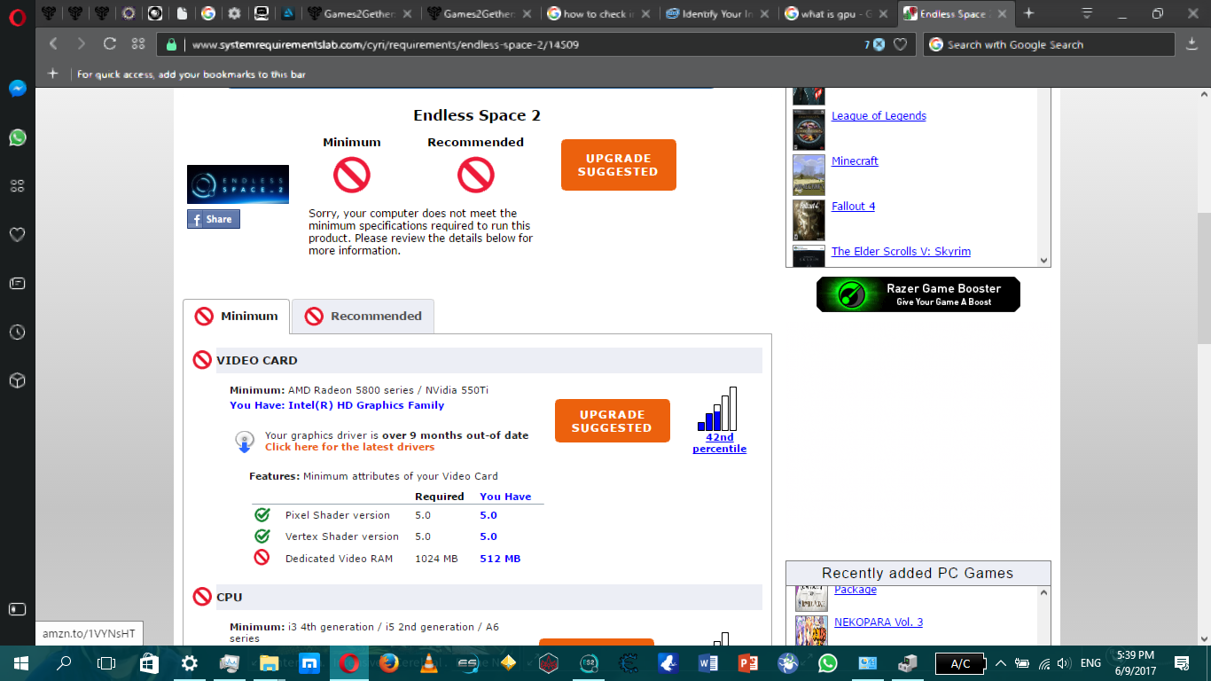Open Speed Dial from the address bar toolbar
This screenshot has width=1211, height=681.
tap(137, 44)
